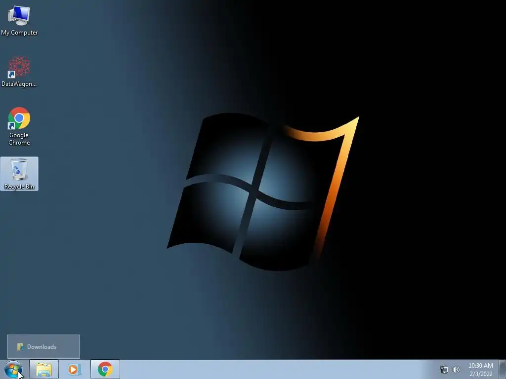Image resolution: width=506 pixels, height=379 pixels.
Task: Click the network status tray icon
Action: click(x=444, y=370)
